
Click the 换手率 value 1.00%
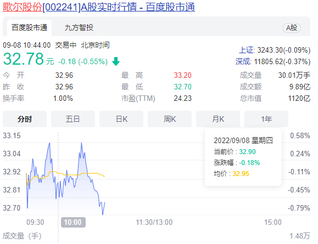tap(63, 98)
